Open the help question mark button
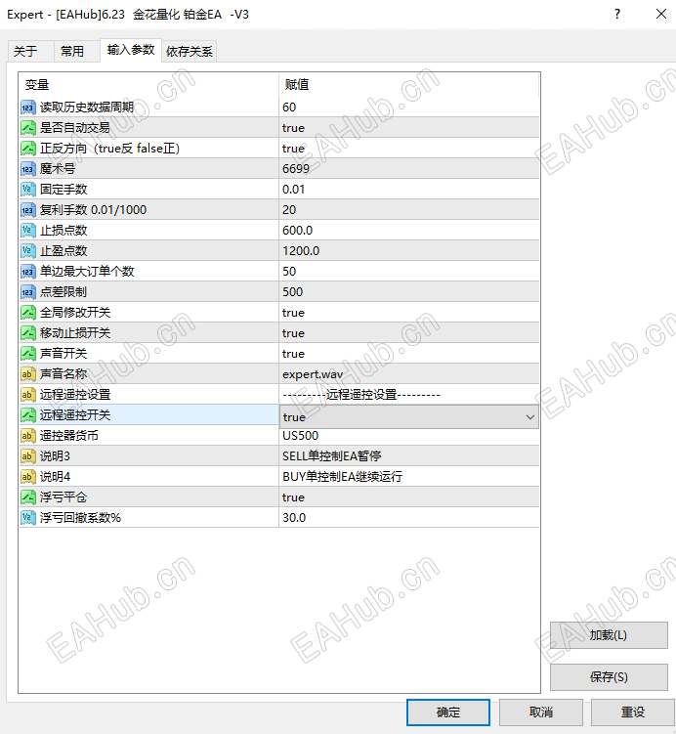 pyautogui.click(x=617, y=14)
